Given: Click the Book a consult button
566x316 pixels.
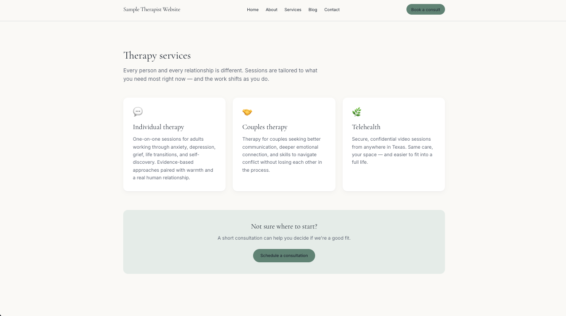Looking at the screenshot, I should 425,9.
